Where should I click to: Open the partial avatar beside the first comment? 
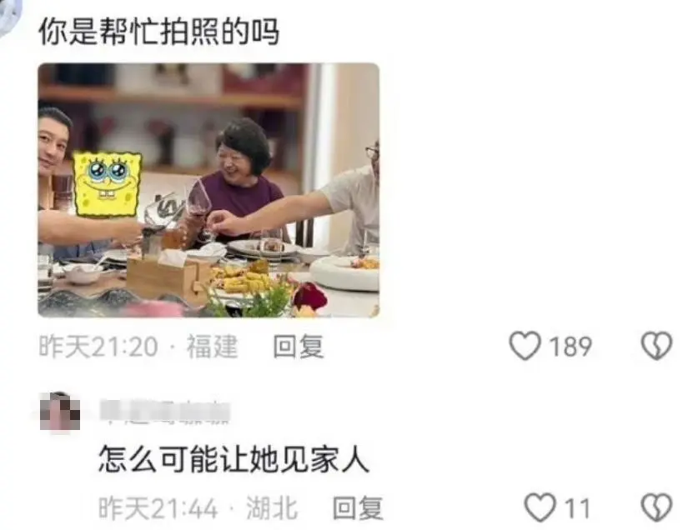click(x=10, y=15)
